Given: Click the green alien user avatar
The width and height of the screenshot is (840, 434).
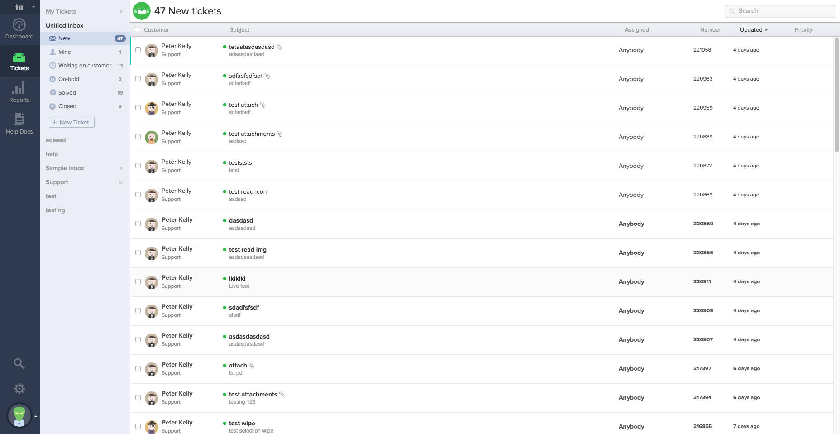Looking at the screenshot, I should (x=19, y=415).
